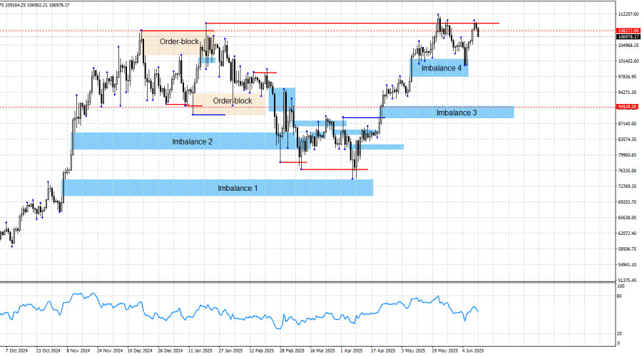Click the 19 May 2025 date label
Screen dimensions: 642x356
(x=445, y=351)
